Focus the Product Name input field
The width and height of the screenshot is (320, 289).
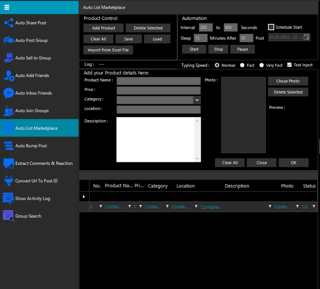point(159,81)
